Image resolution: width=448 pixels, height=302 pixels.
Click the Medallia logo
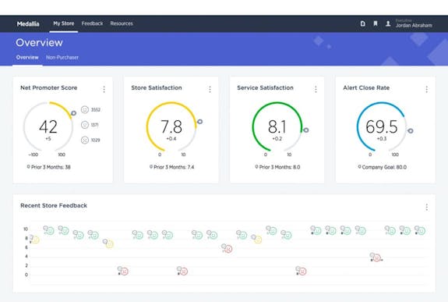pyautogui.click(x=28, y=23)
